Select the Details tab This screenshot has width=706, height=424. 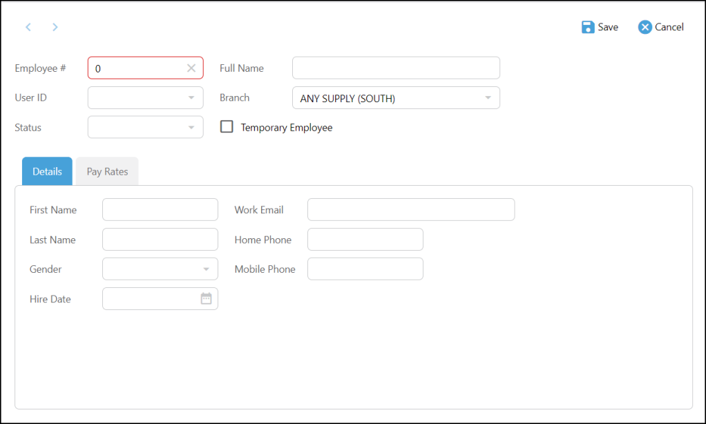(47, 171)
